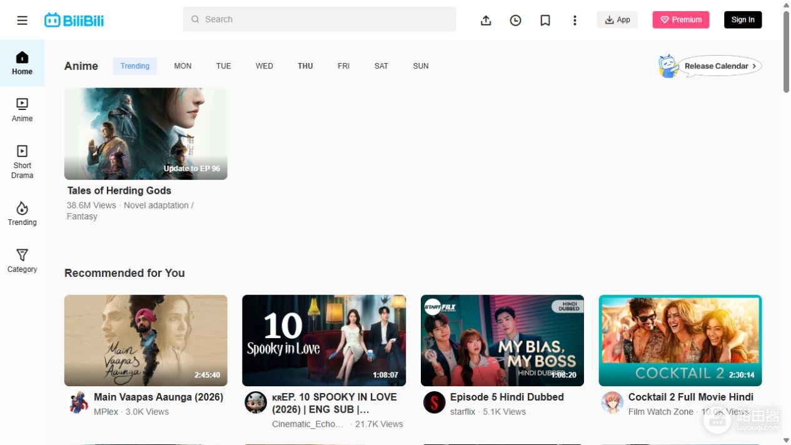The height and width of the screenshot is (445, 791).
Task: Click the Sign In button
Action: [743, 20]
